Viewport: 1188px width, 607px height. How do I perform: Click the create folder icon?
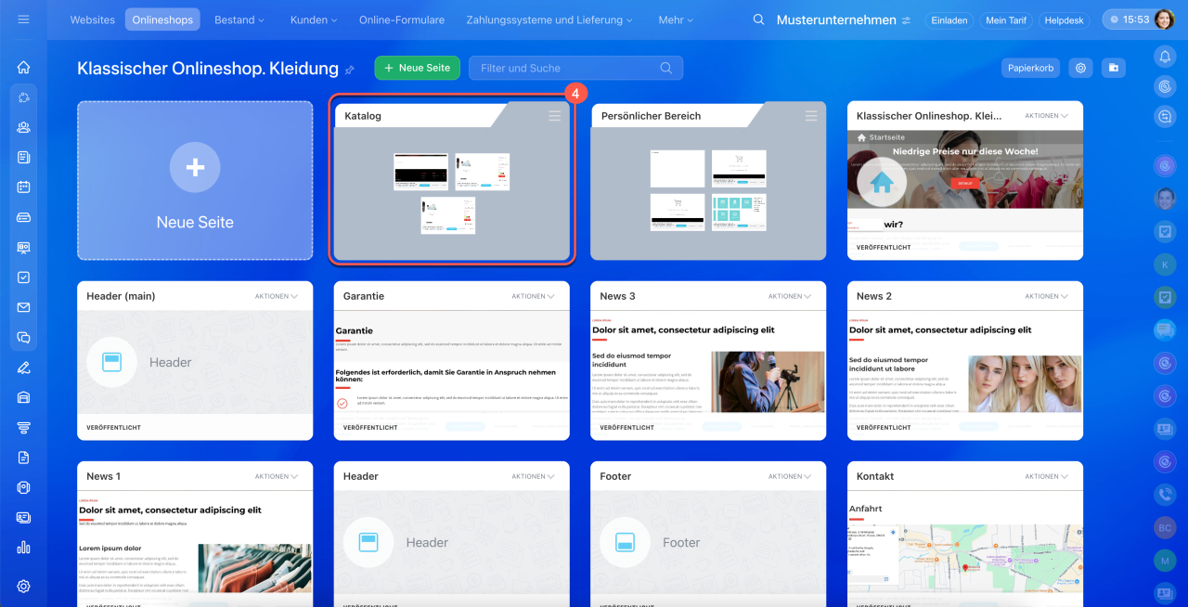point(1113,68)
